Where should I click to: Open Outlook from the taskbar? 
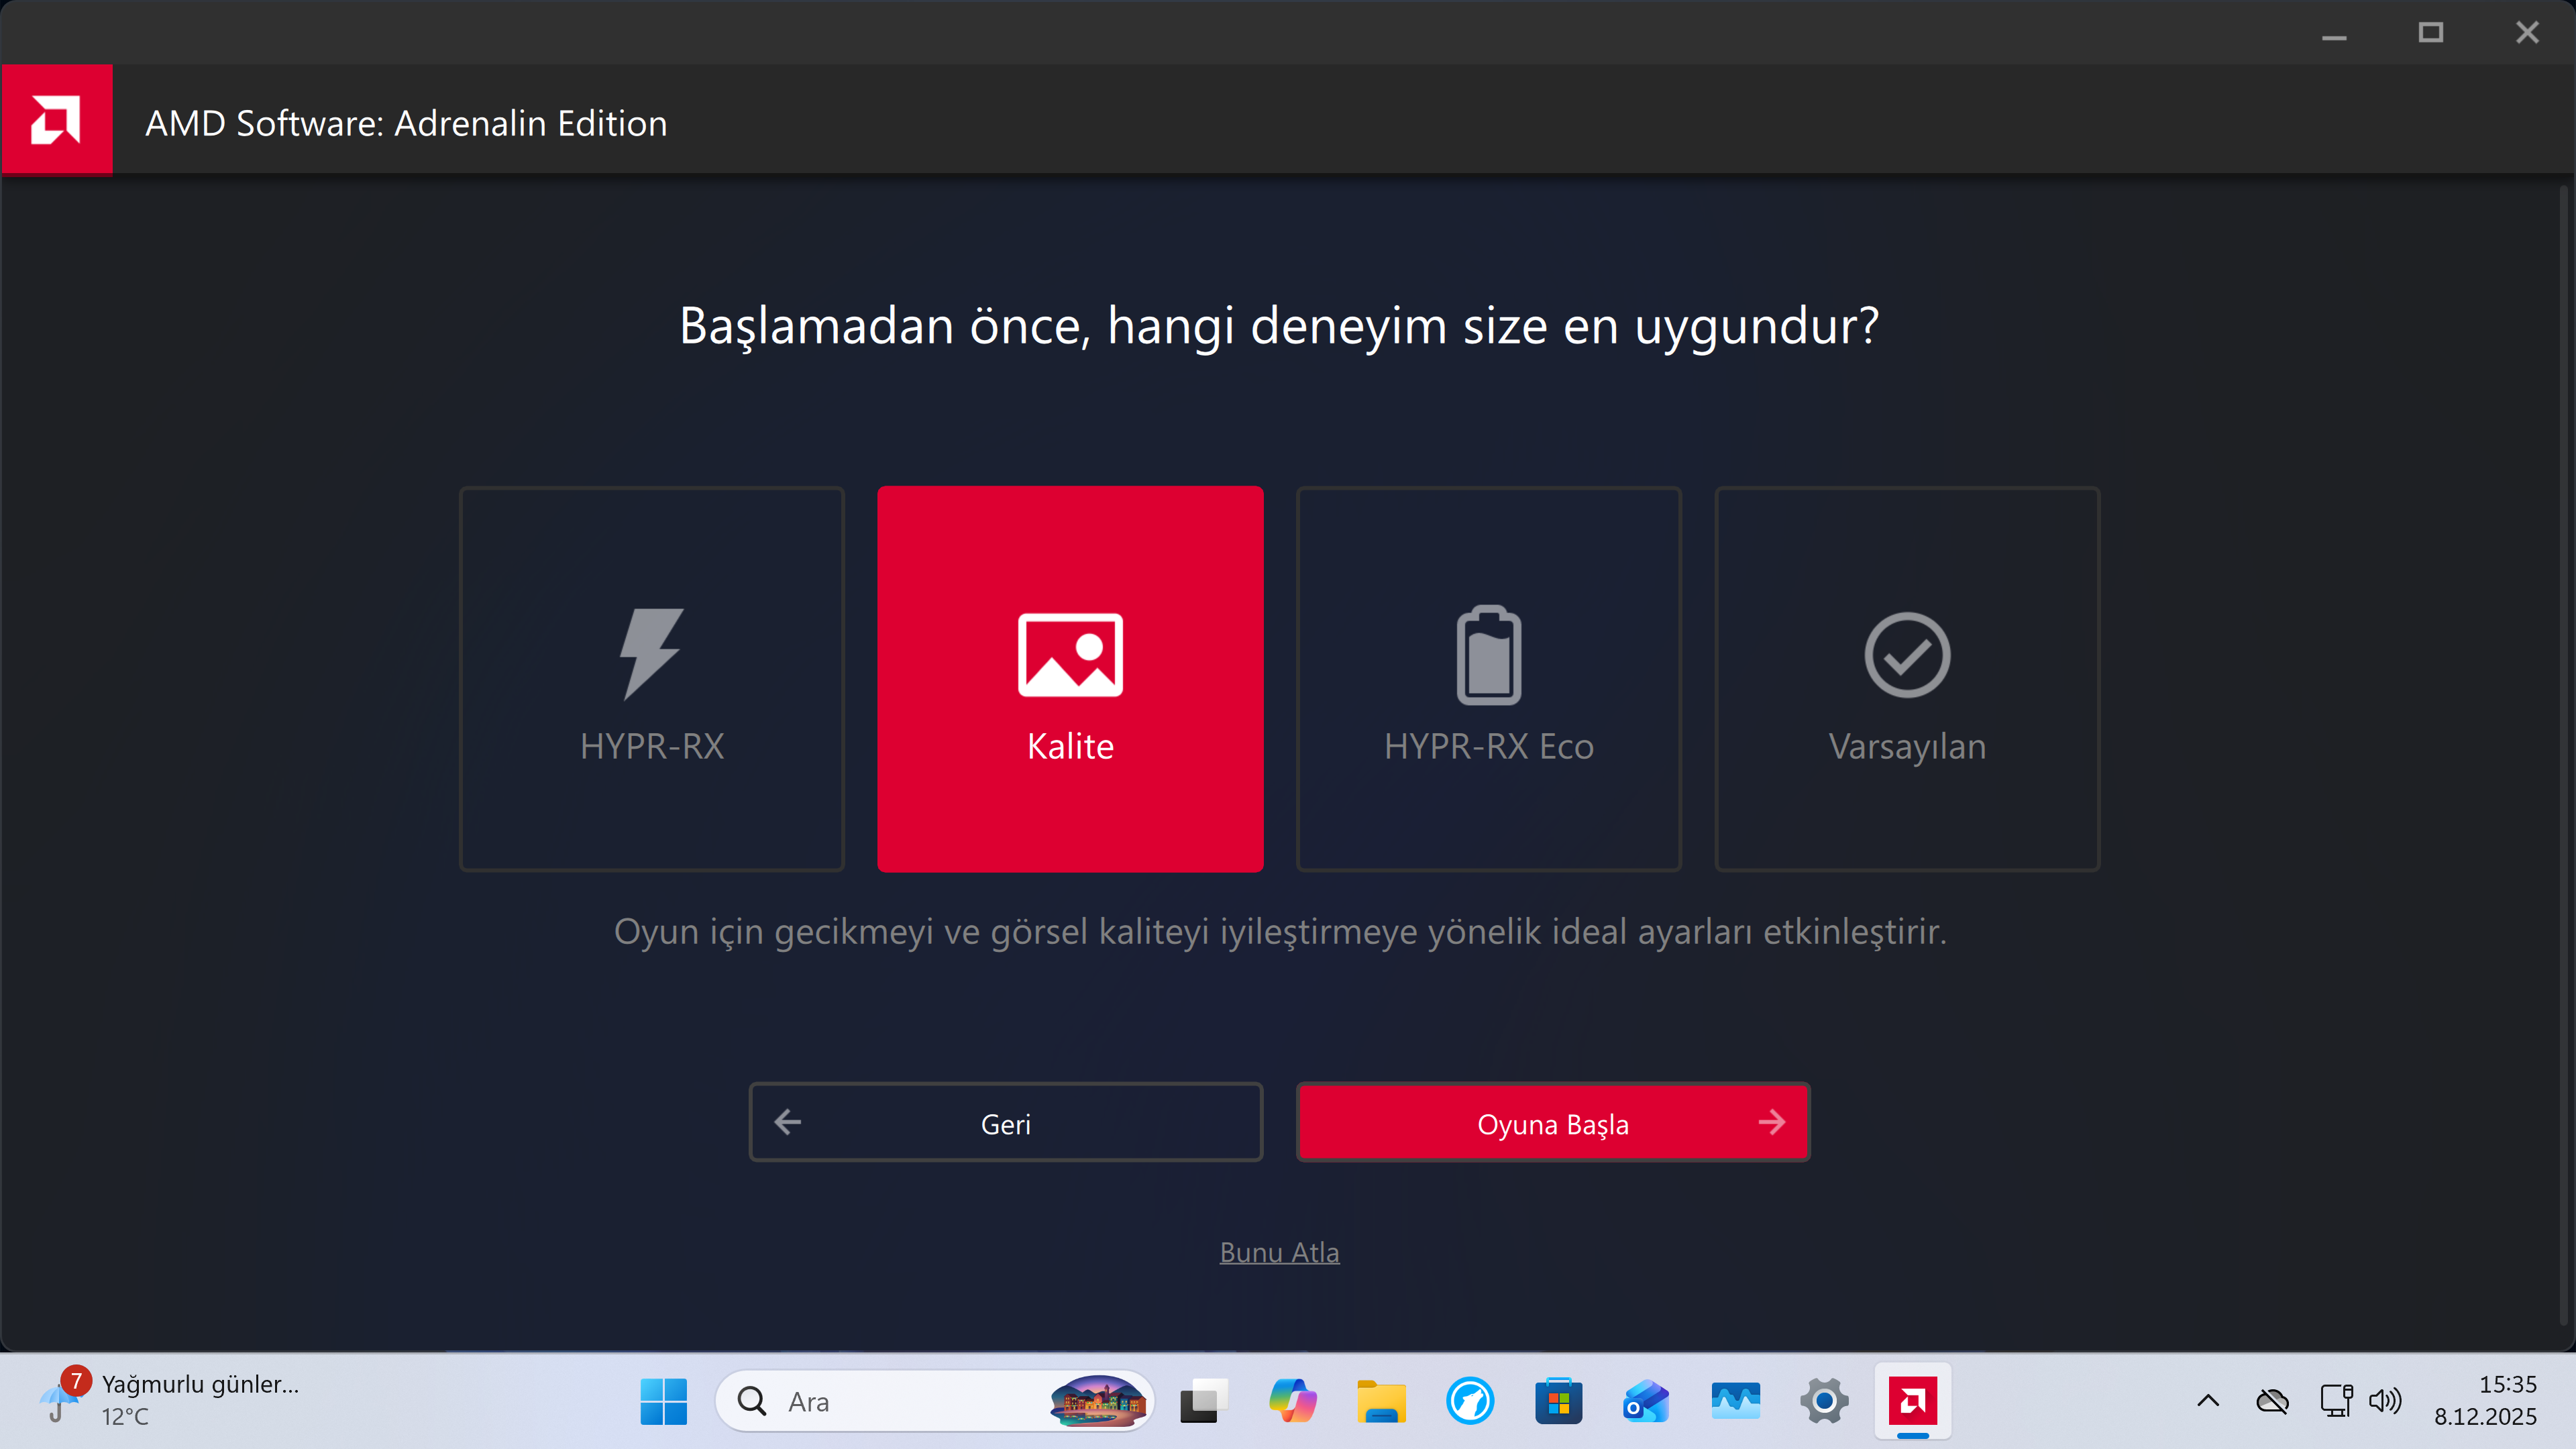pos(1647,1401)
